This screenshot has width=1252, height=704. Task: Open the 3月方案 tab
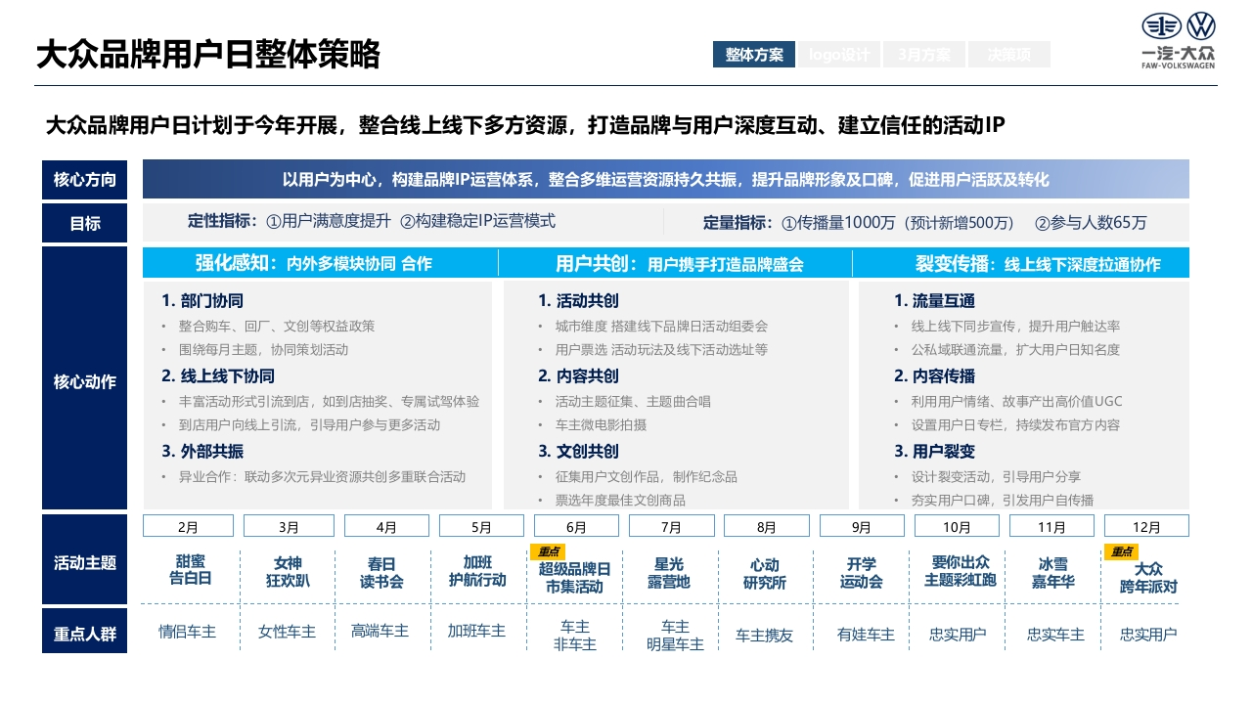tap(924, 55)
